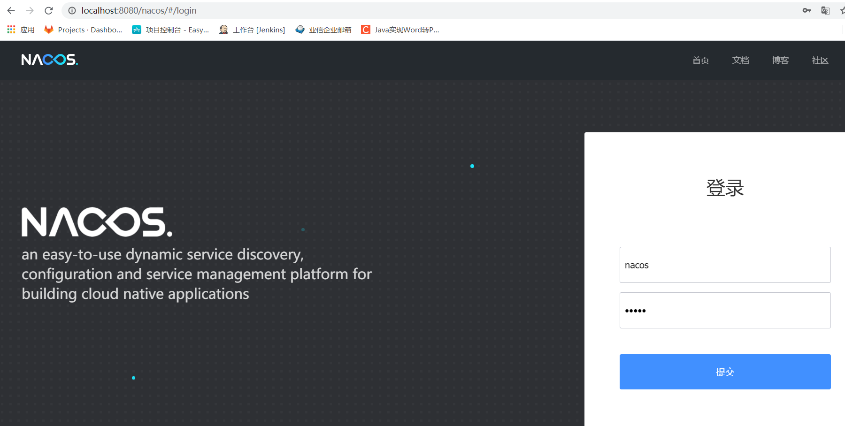Click the large NACOS banner logo

click(97, 222)
